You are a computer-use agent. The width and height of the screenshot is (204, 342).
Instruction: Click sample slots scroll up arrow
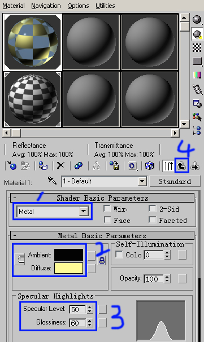[184, 17]
